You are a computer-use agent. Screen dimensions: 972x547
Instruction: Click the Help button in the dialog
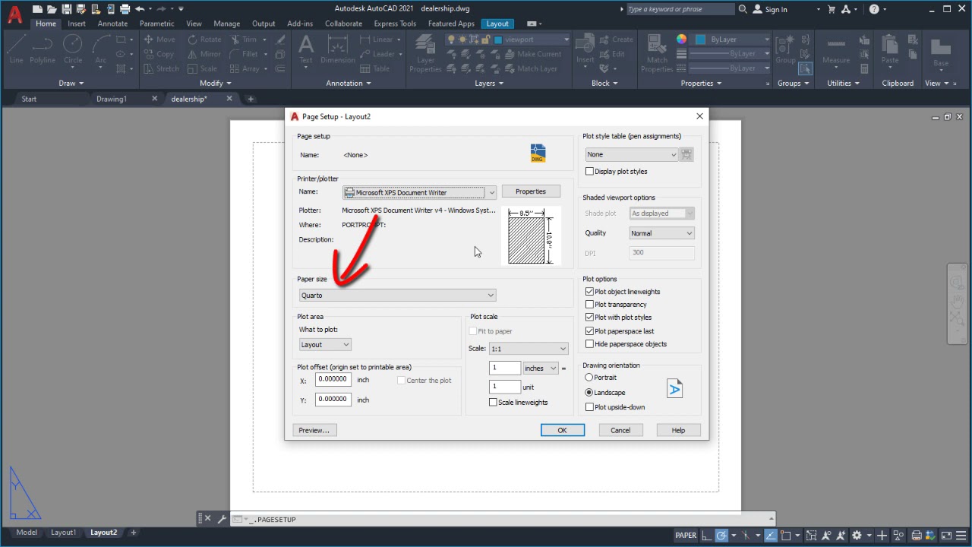(x=678, y=430)
